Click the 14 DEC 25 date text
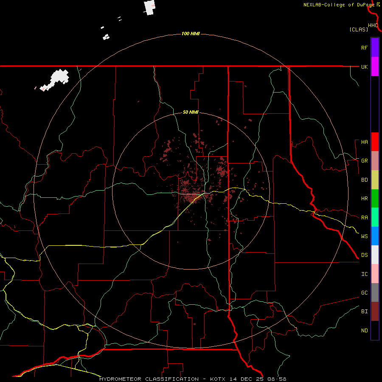 [246, 379]
